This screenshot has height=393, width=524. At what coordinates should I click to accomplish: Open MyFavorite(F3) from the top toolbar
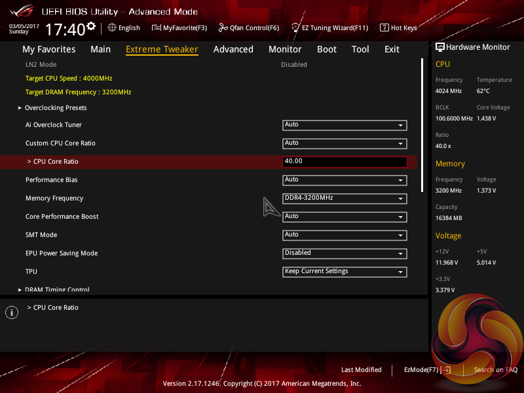click(x=179, y=28)
